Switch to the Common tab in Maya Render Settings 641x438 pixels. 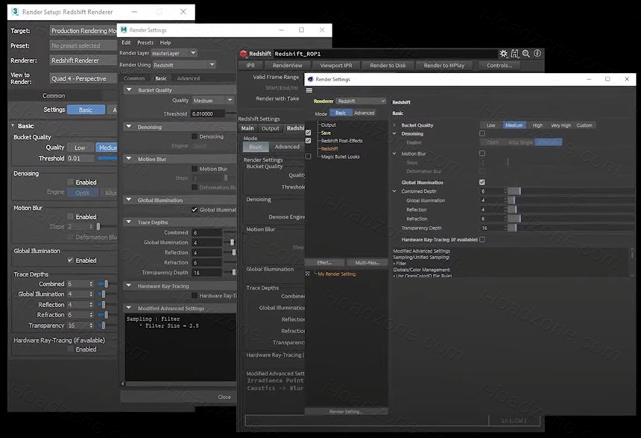coord(134,78)
